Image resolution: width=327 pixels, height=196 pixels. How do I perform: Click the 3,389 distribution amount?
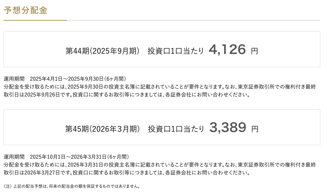(x=228, y=128)
